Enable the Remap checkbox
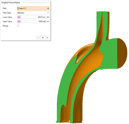Screen dimensions: 129x124 18,26
